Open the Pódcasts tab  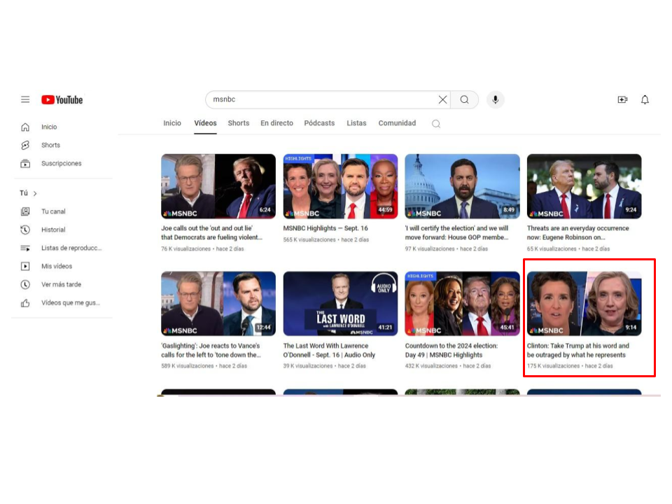(319, 123)
